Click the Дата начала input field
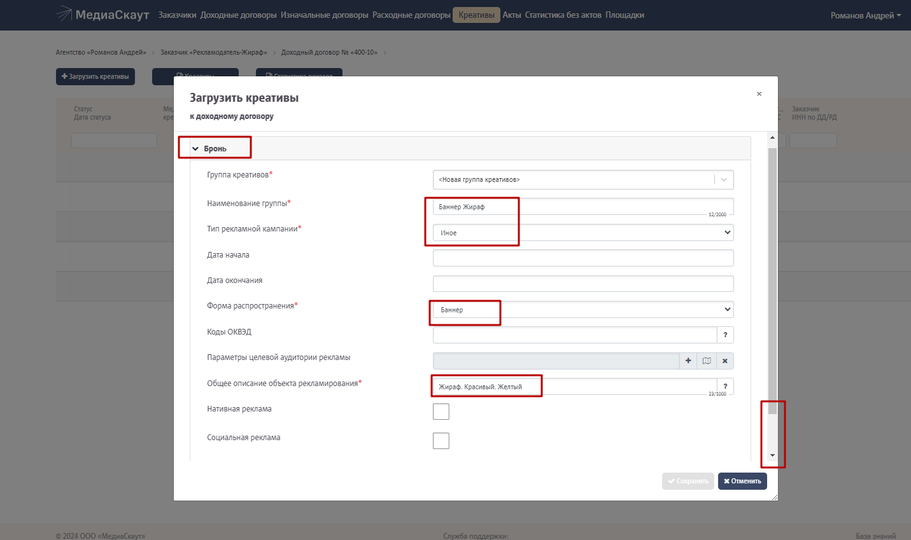The height and width of the screenshot is (540, 911). tap(583, 258)
